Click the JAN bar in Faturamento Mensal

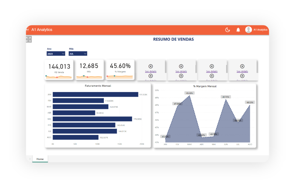[95, 94]
